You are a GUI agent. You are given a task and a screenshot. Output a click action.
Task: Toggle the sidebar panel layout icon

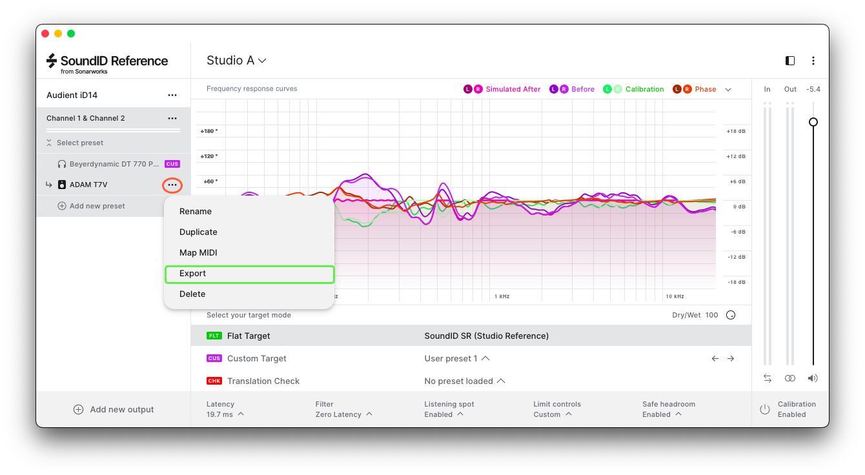(790, 61)
